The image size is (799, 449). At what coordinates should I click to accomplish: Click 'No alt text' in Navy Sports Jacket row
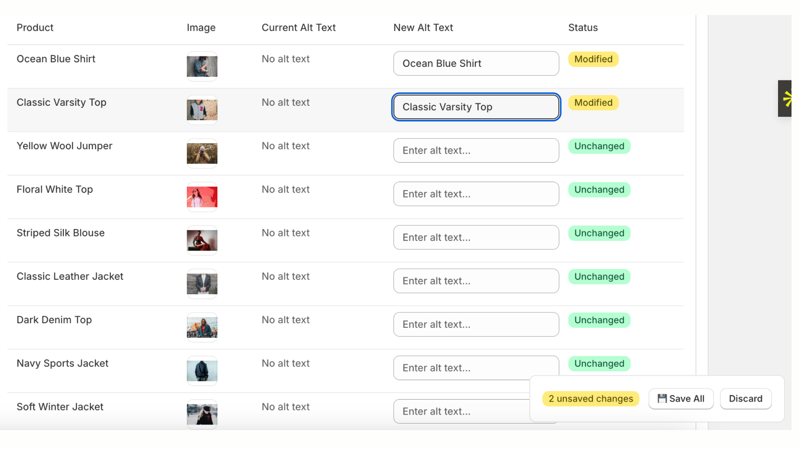tap(286, 363)
